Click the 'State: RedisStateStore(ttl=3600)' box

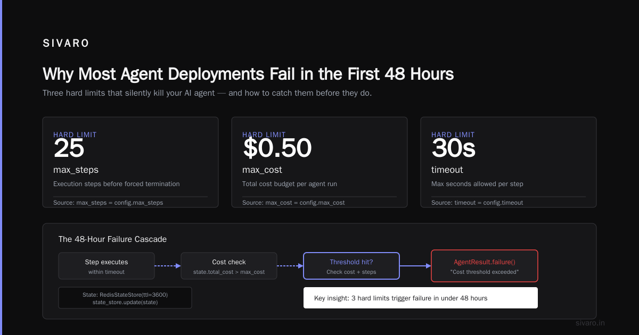(125, 298)
